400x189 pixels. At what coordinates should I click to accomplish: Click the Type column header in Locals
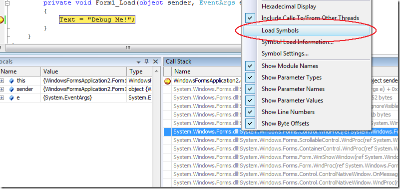[x=139, y=71]
